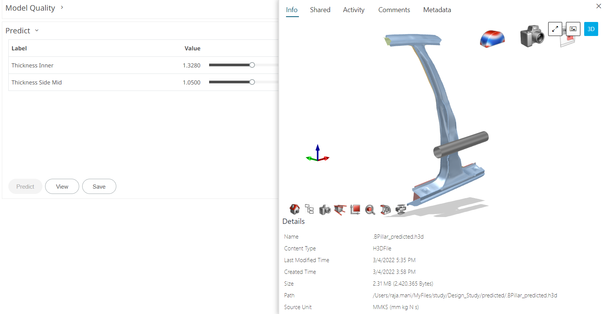
Task: Toggle the 3D view mode button
Action: click(x=591, y=29)
